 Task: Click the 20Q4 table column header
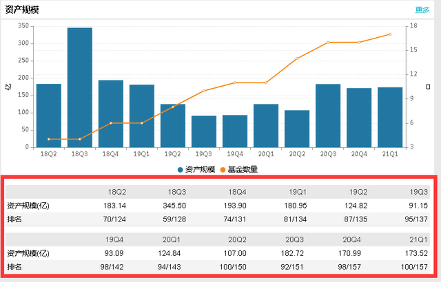coord(351,239)
